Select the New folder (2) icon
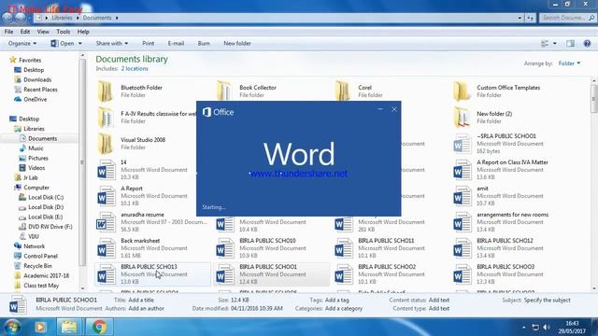The height and width of the screenshot is (336, 598). pos(462,118)
